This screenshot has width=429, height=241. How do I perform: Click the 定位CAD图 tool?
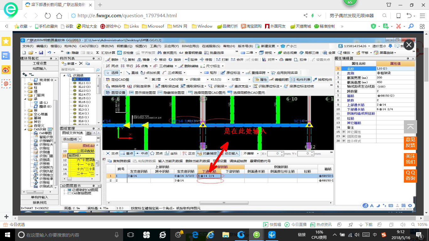tap(117, 80)
